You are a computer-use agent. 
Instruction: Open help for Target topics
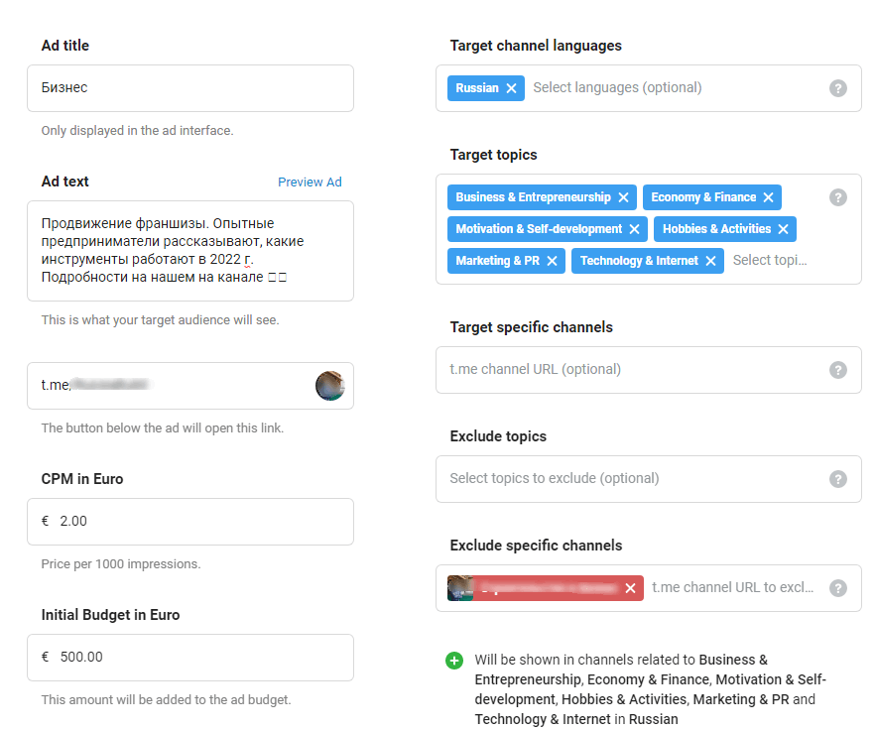coord(838,197)
